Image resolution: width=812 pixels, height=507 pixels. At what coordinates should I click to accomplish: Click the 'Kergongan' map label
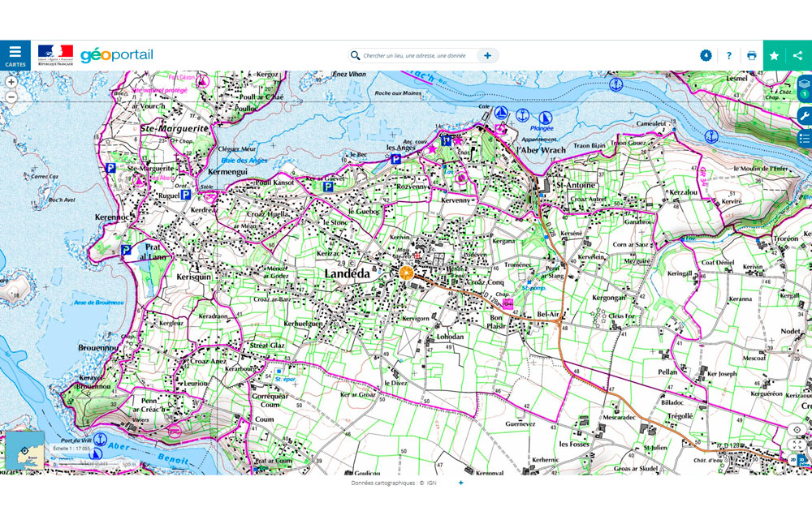pyautogui.click(x=608, y=298)
